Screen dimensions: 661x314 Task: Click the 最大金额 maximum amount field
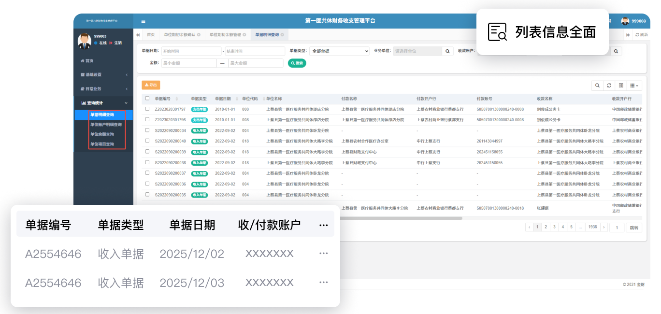tap(256, 63)
